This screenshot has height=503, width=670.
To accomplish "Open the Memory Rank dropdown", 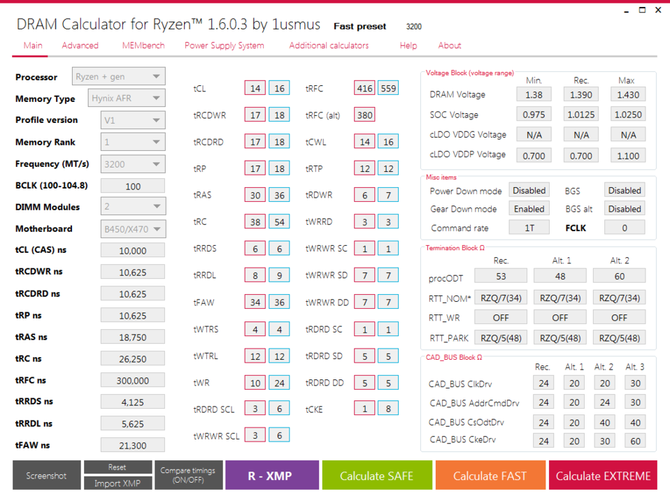I will pyautogui.click(x=133, y=142).
